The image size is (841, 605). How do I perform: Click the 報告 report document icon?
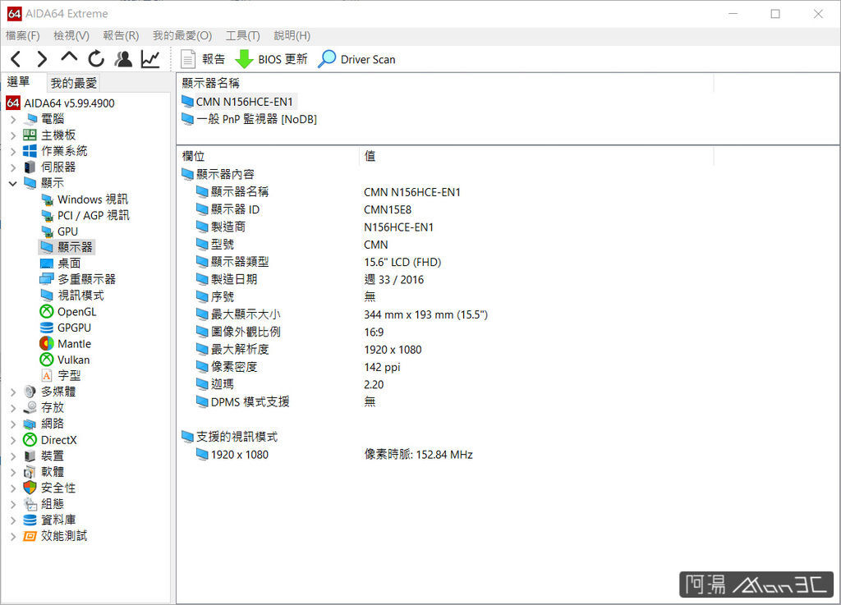(x=188, y=59)
